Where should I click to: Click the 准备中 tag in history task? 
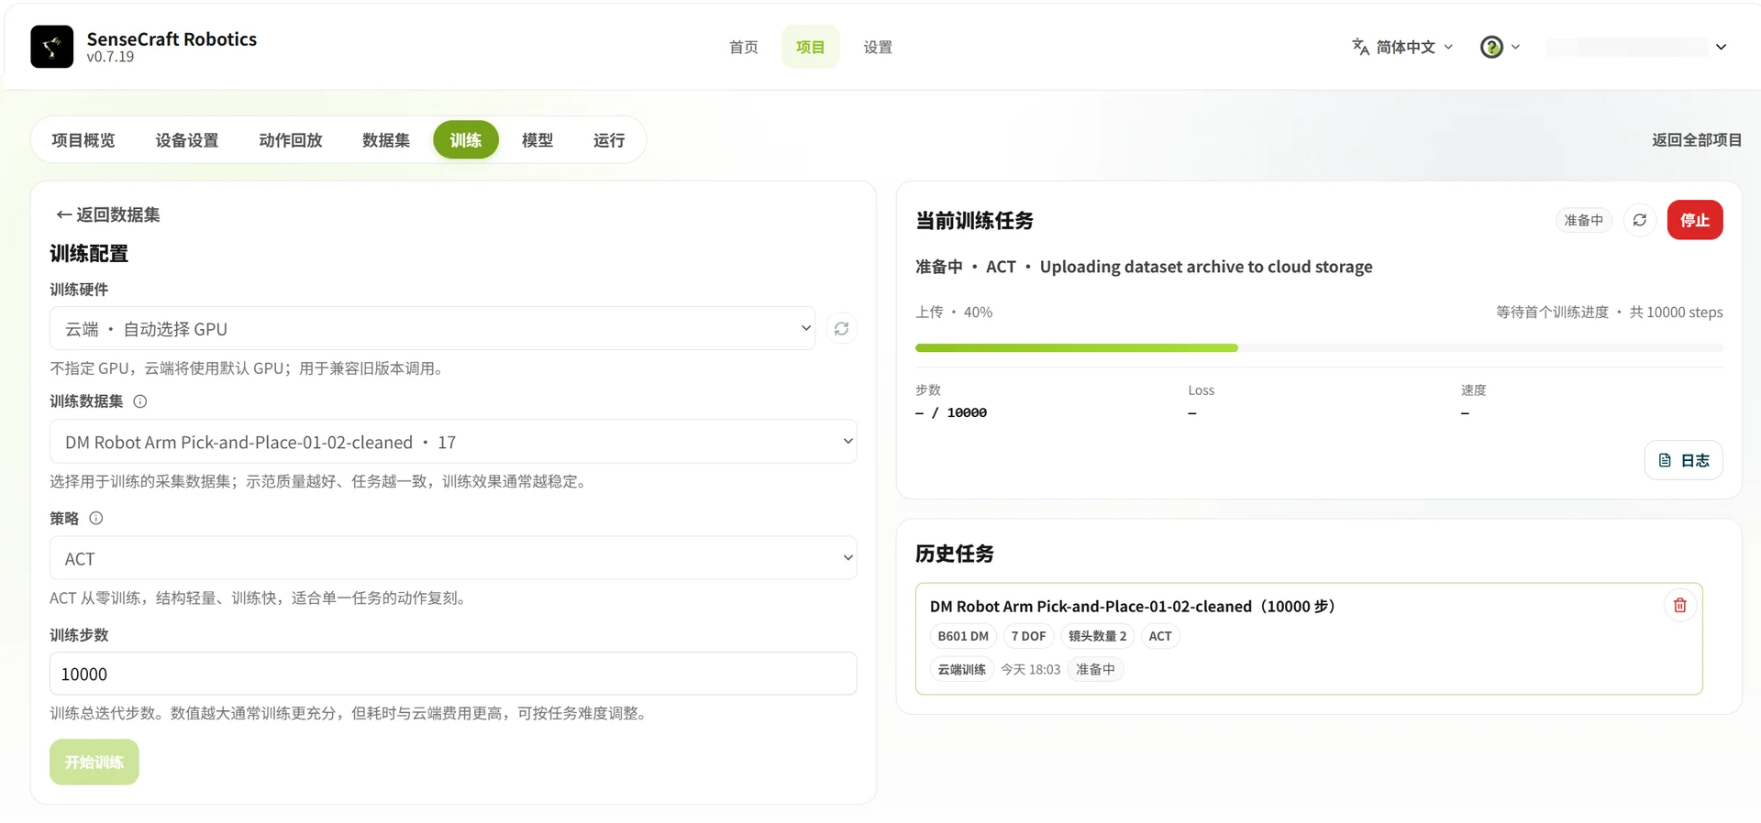coord(1095,669)
